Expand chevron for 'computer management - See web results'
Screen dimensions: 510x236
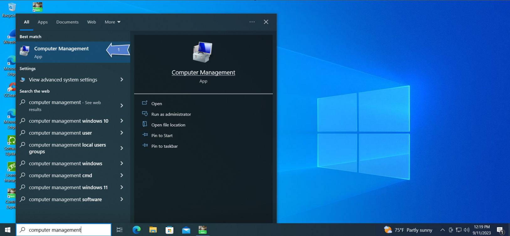122,105
